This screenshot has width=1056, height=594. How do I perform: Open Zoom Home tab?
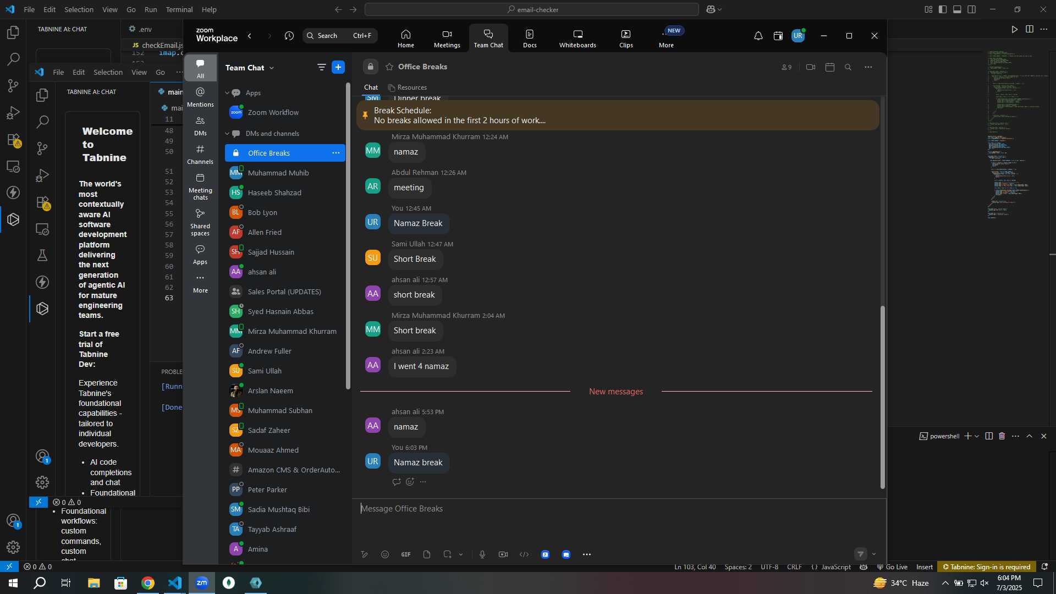point(405,38)
